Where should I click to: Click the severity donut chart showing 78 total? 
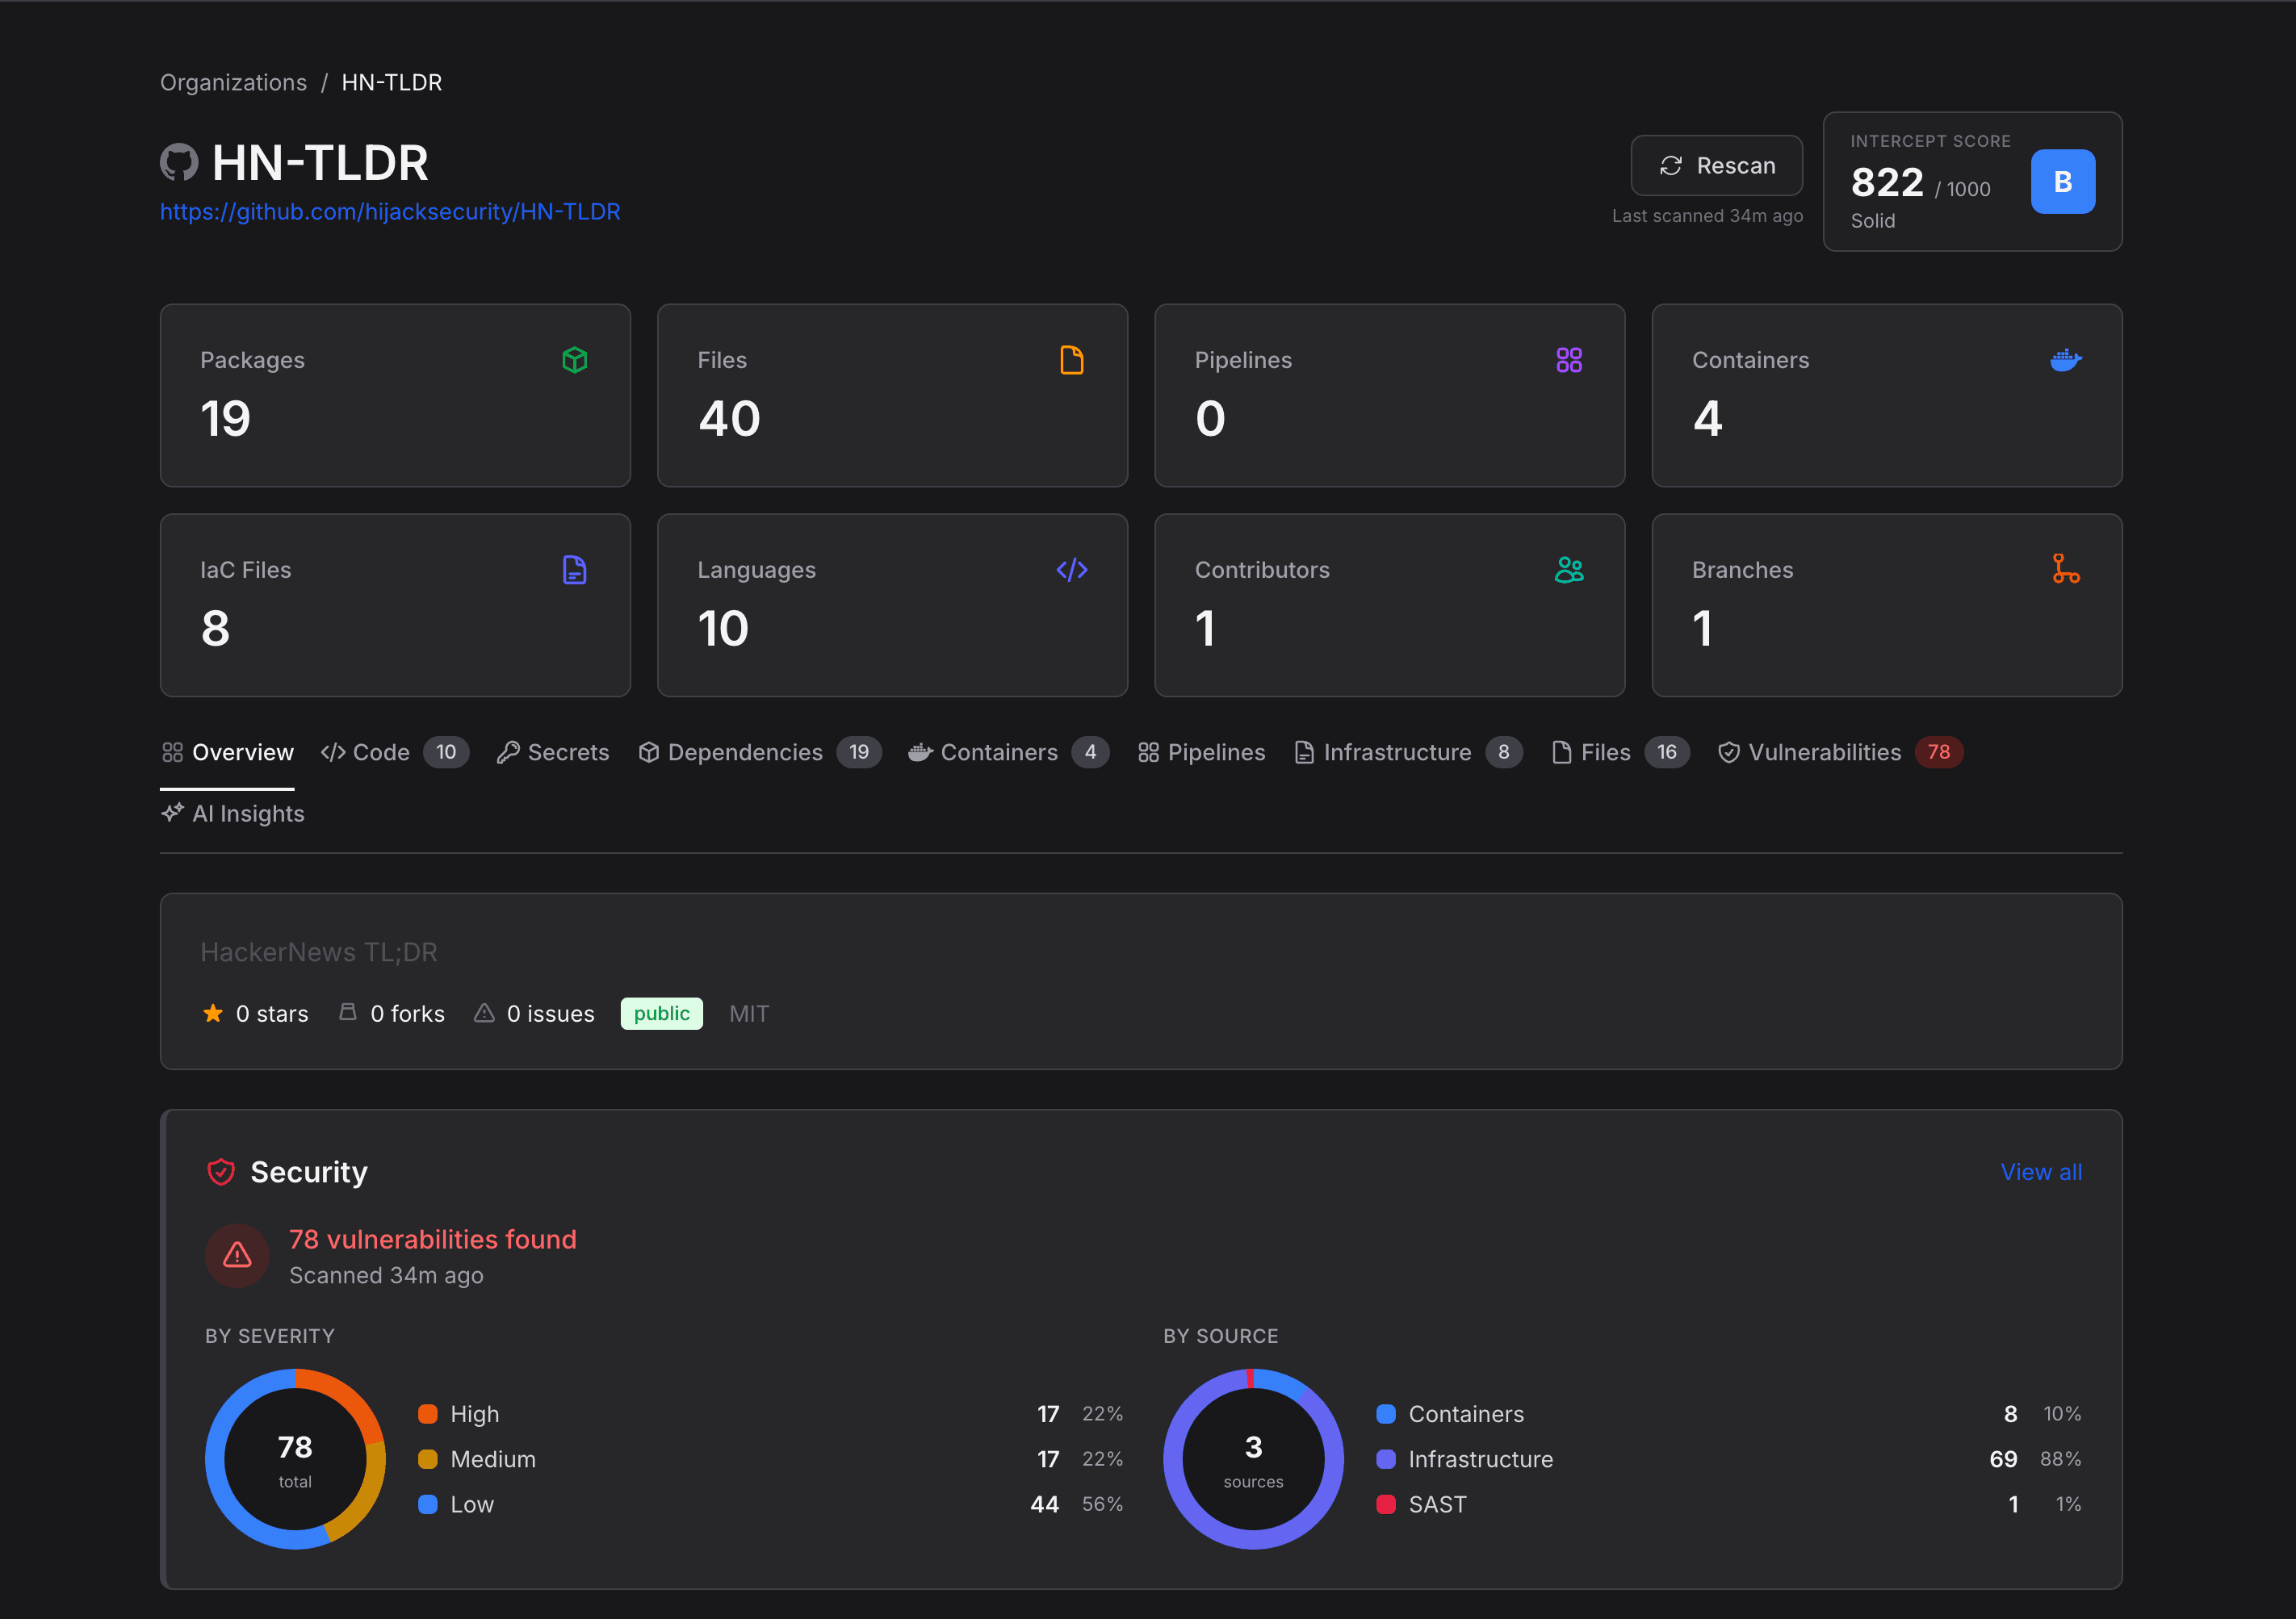click(294, 1459)
